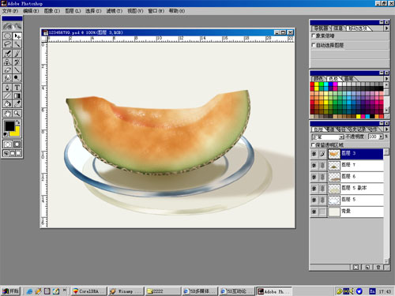Open the 编辑(E) menu

click(31, 11)
